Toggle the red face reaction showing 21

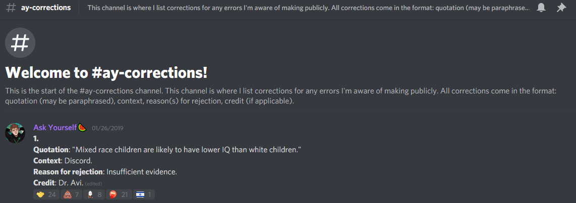[x=119, y=194]
